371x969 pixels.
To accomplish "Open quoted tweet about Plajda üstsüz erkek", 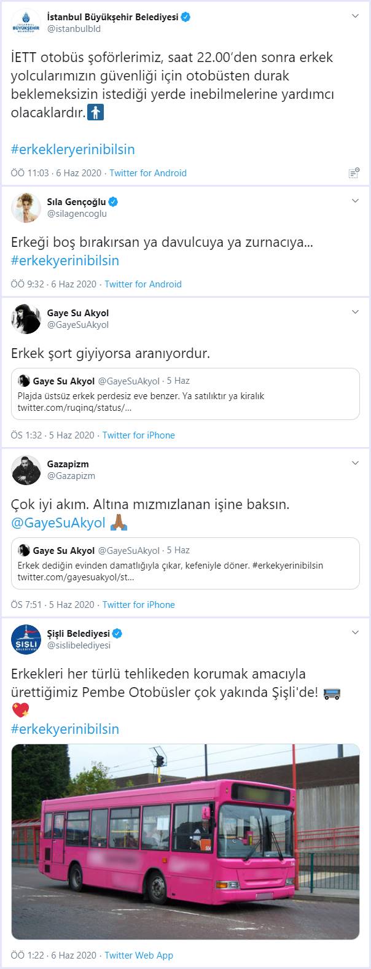I will [185, 394].
